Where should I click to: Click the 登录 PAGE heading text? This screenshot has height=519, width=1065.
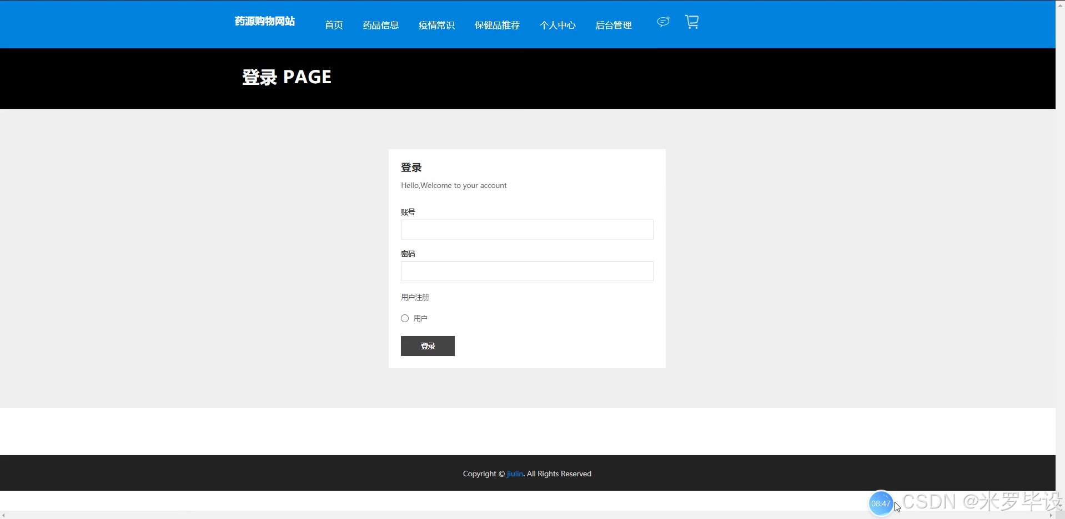287,77
